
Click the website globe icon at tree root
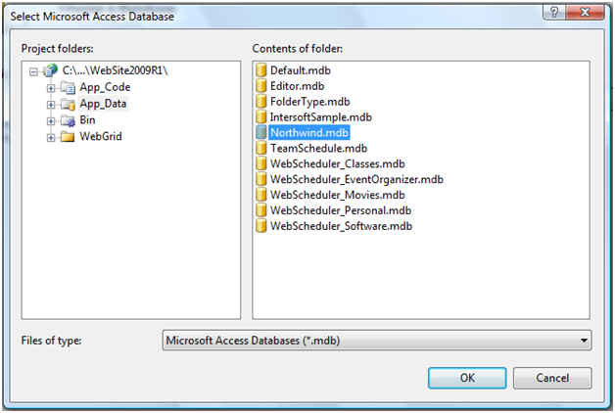50,70
